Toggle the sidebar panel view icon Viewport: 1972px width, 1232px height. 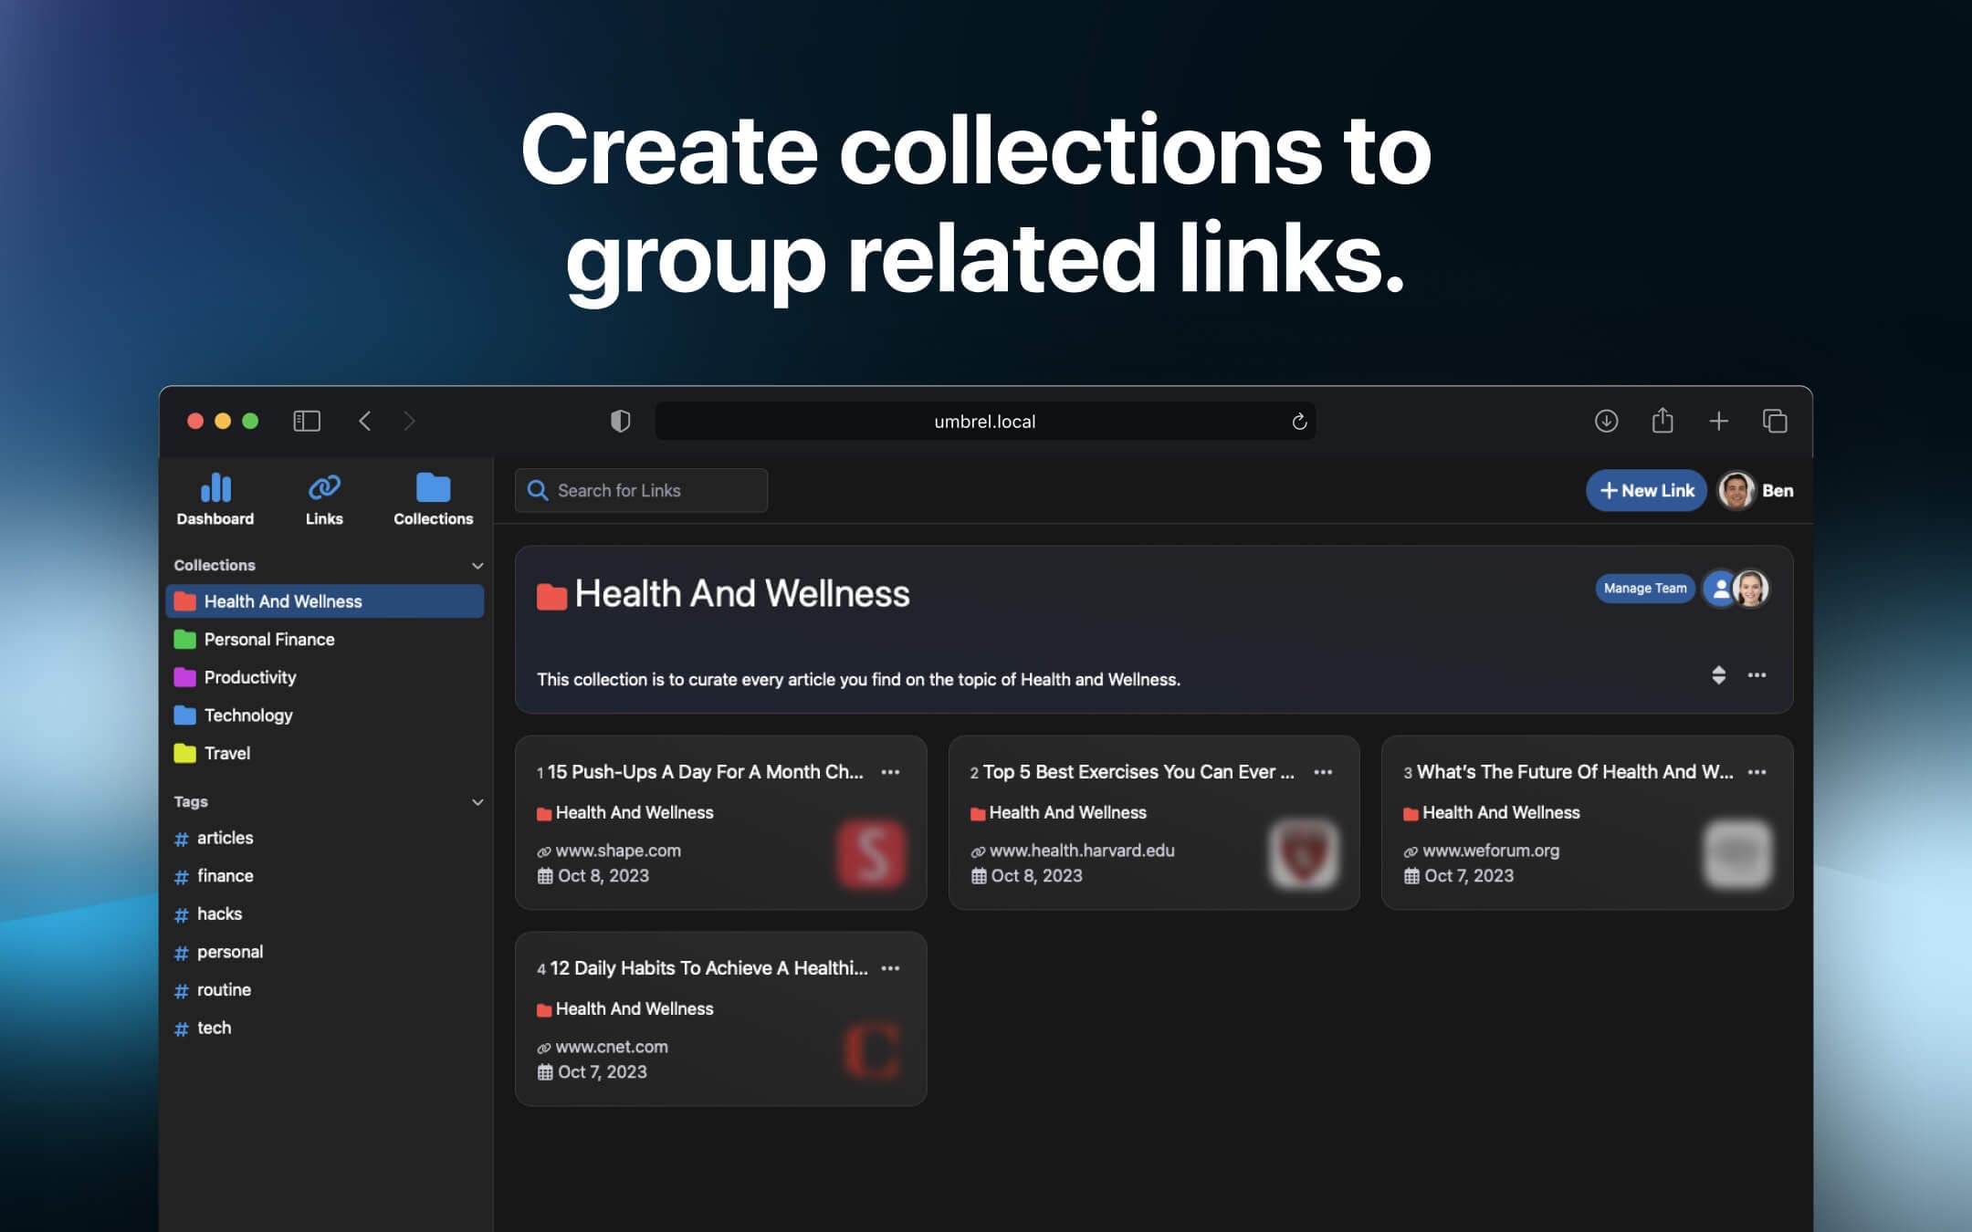coord(305,420)
